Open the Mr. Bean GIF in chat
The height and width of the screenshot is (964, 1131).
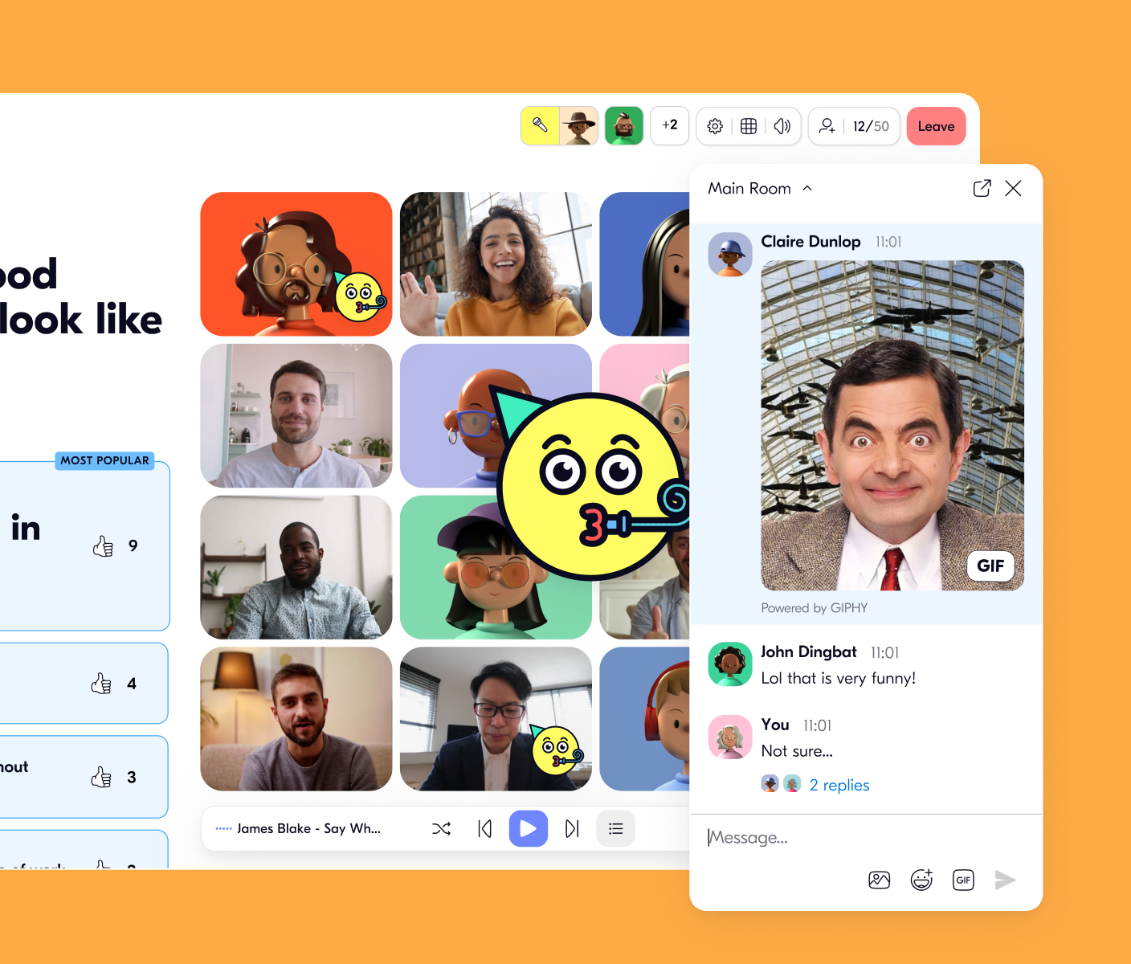pos(892,425)
